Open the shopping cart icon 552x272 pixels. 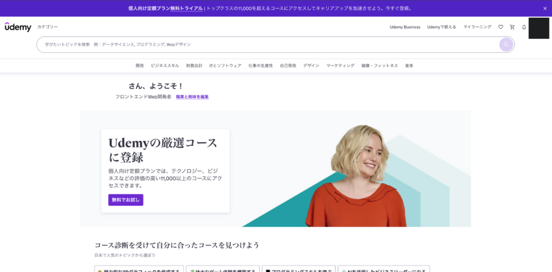(512, 27)
